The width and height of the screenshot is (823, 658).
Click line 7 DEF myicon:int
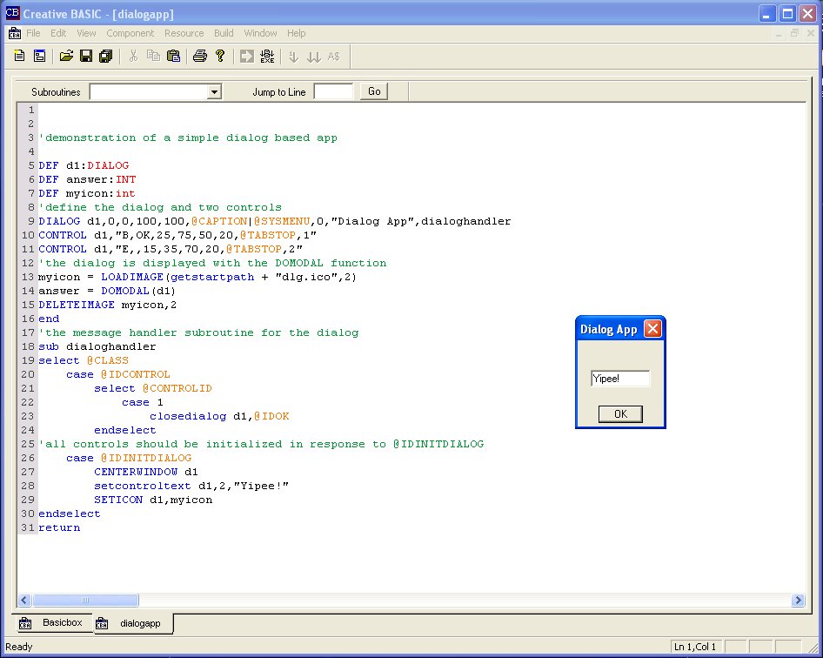click(x=87, y=193)
